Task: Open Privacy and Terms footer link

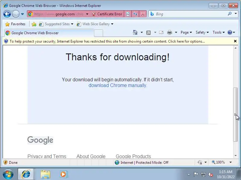Action: pos(47,156)
